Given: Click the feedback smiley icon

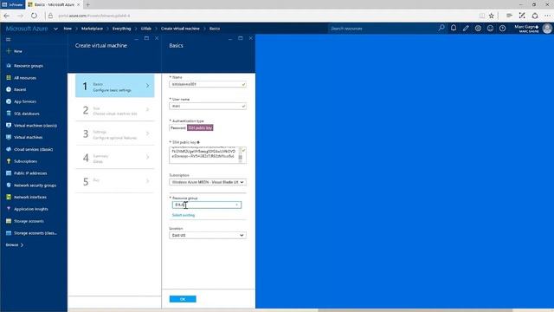Looking at the screenshot, I should tap(490, 29).
